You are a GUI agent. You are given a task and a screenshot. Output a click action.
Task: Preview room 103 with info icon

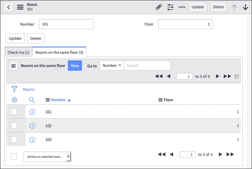[x=32, y=140]
